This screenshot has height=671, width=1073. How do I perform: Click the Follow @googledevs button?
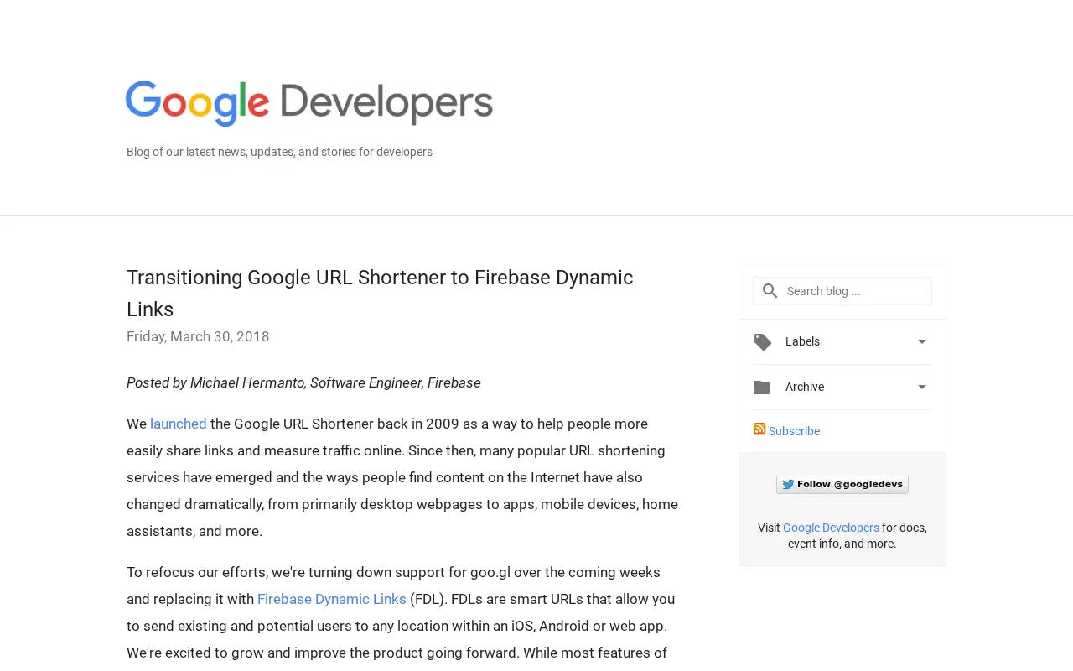(842, 485)
